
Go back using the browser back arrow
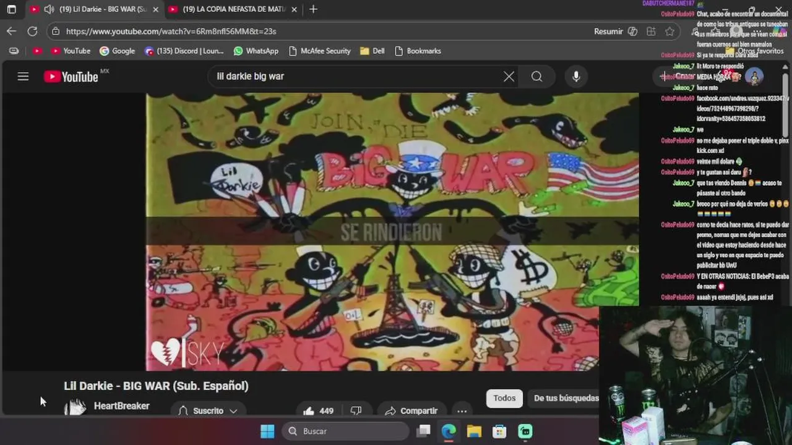point(12,31)
